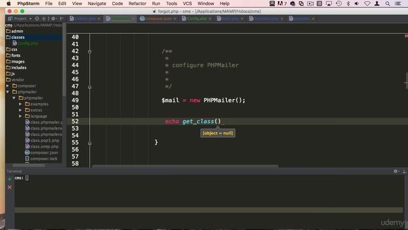Expand the composer folder arrow
The height and width of the screenshot is (230, 408).
tap(8, 86)
